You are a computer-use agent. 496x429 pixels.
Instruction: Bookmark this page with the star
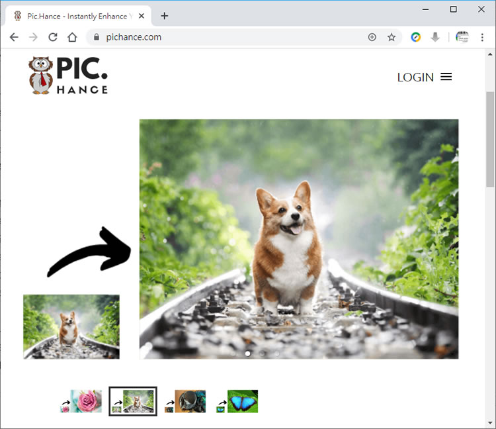pyautogui.click(x=392, y=37)
